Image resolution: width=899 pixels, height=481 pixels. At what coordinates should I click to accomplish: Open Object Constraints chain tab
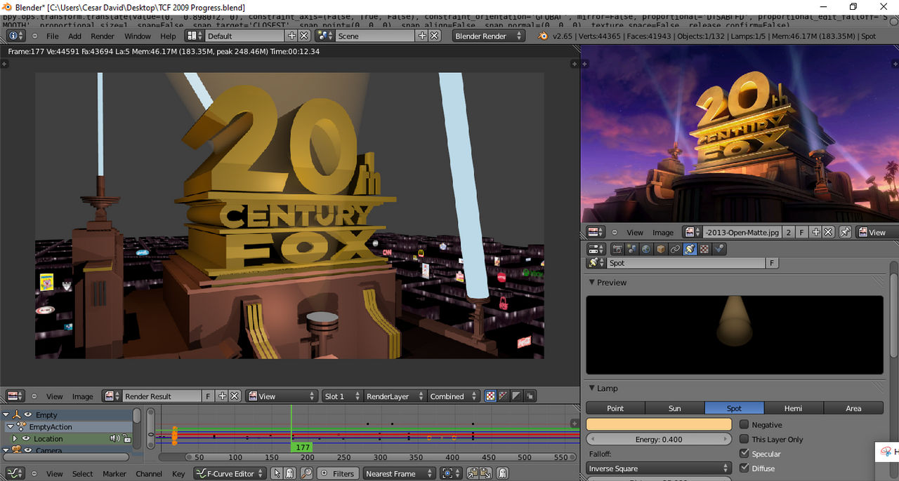[x=675, y=249]
